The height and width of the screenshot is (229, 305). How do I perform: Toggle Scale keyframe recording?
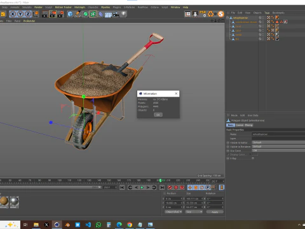196,188
